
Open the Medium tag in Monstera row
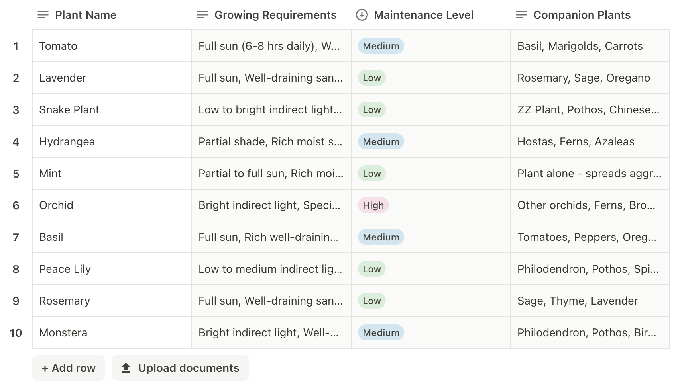coord(381,332)
